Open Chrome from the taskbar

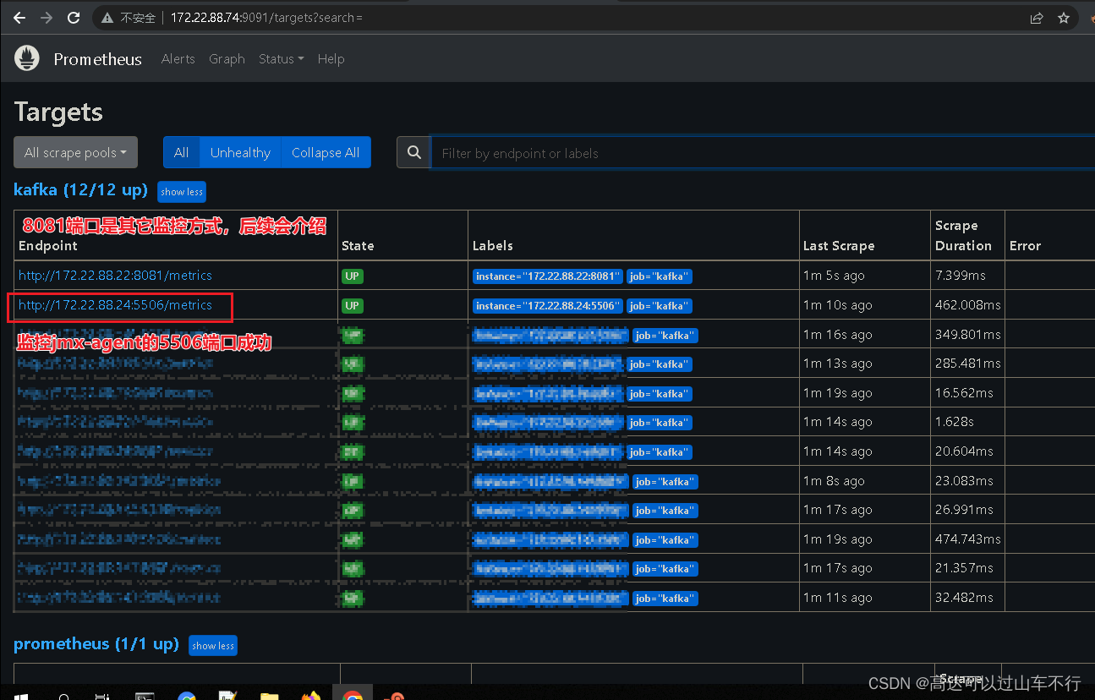[x=353, y=695]
